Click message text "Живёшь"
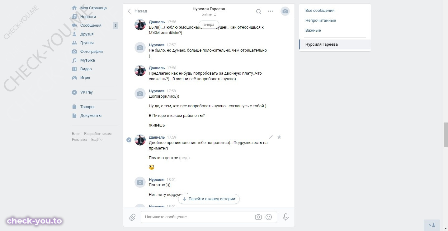Image resolution: width=448 pixels, height=231 pixels. click(157, 125)
